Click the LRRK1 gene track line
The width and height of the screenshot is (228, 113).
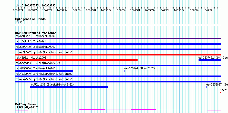118,110
